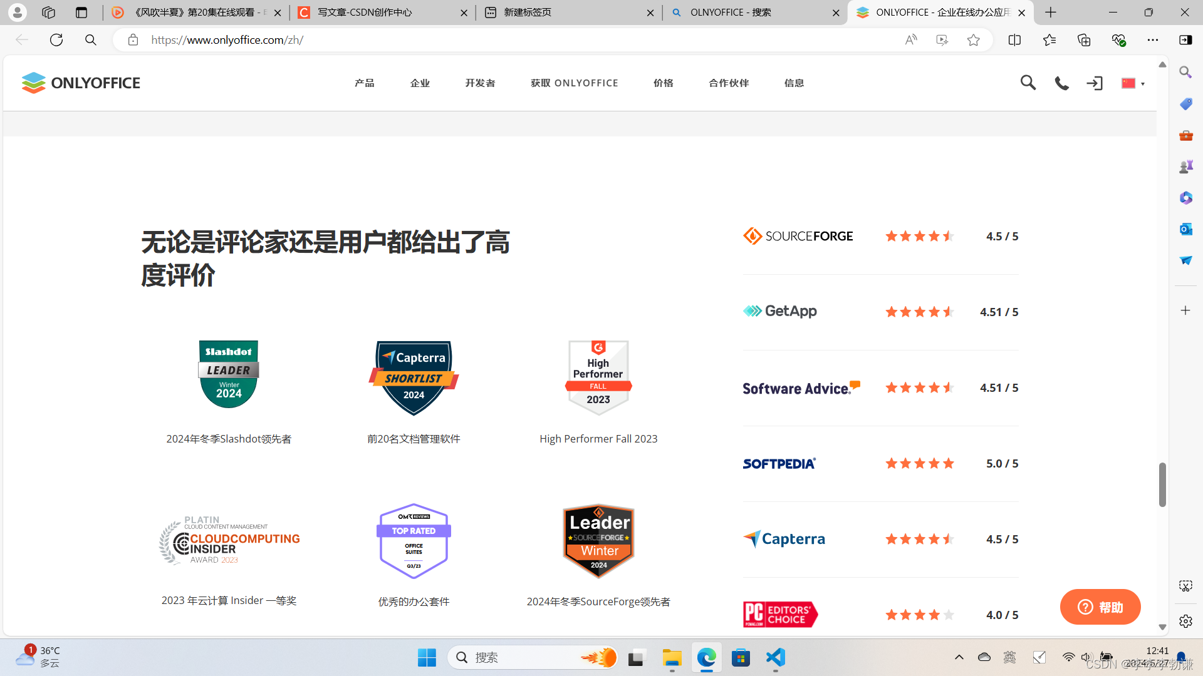Open the 信息 menu

[794, 83]
